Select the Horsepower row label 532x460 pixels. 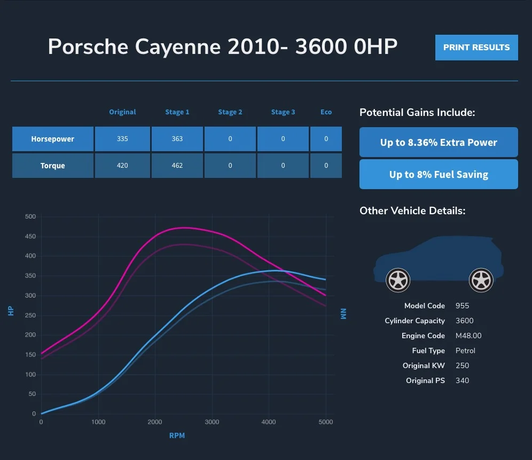(x=52, y=139)
